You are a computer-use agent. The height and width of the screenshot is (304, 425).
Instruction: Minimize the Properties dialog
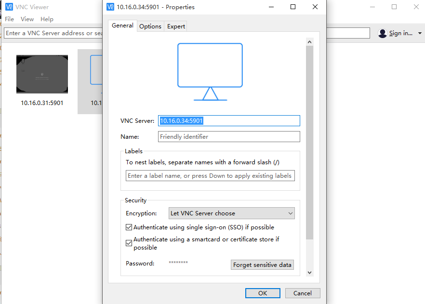(271, 7)
